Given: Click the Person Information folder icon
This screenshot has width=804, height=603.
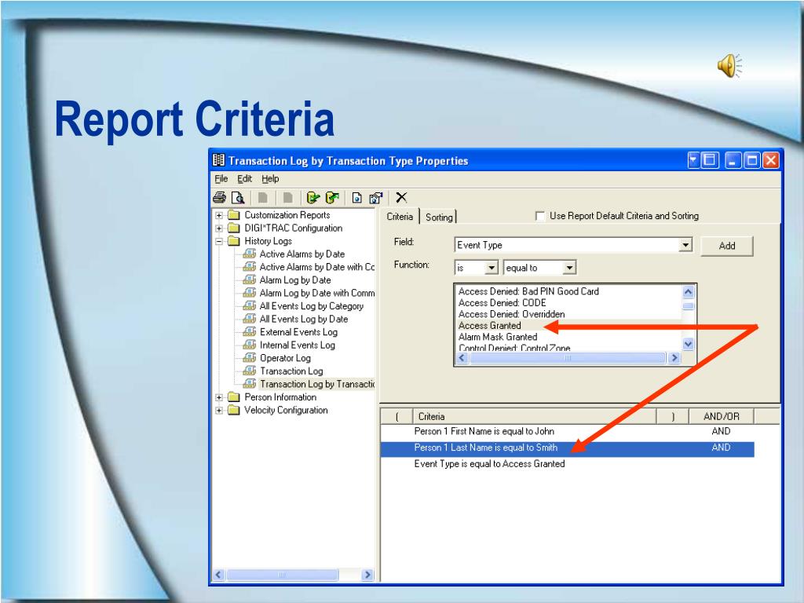Looking at the screenshot, I should pyautogui.click(x=234, y=397).
